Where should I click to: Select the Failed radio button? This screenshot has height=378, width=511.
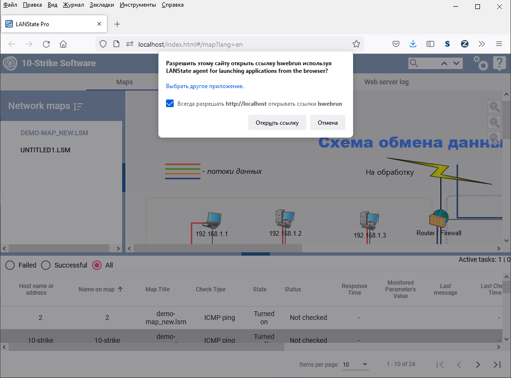10,265
